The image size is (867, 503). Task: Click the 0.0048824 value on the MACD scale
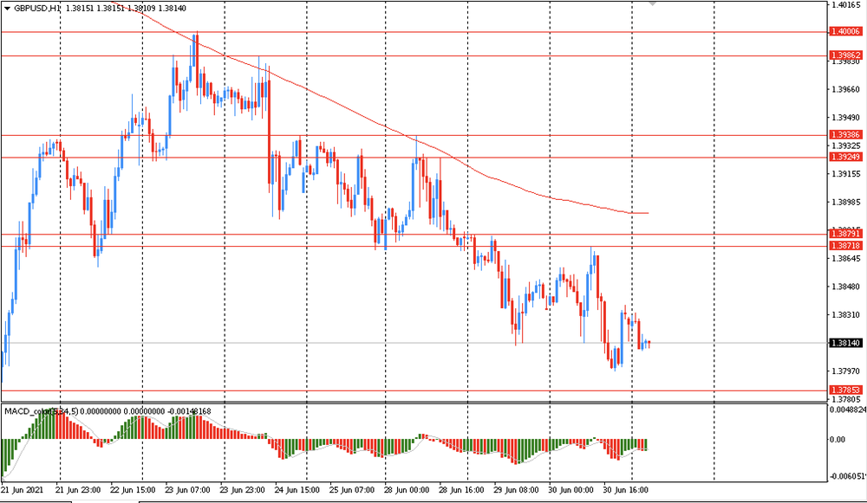tap(848, 409)
